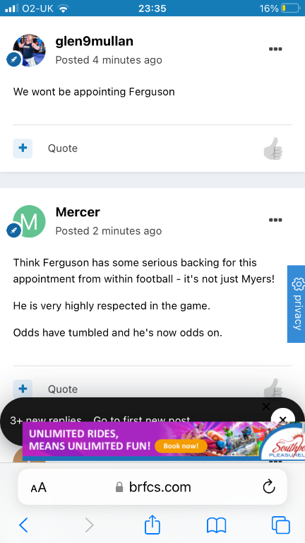Viewport: 305px width, 543px height.
Task: Quote glen9mullan's post
Action: (63, 148)
